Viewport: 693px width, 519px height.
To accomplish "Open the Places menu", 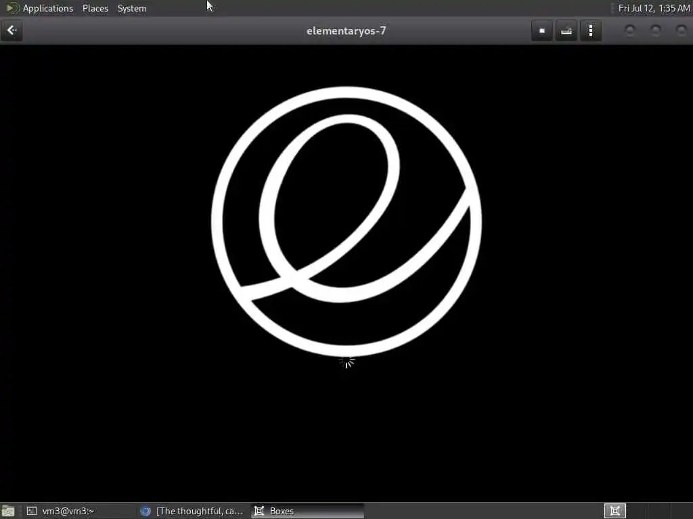I will (x=95, y=8).
